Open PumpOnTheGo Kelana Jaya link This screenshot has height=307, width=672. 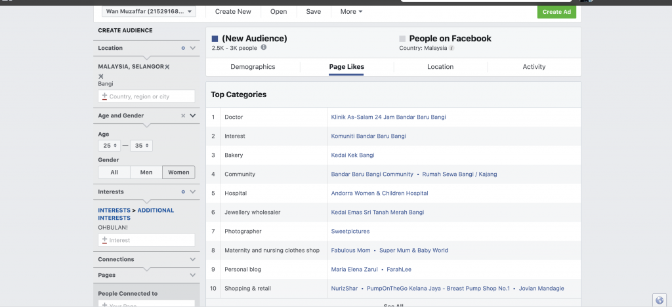click(x=438, y=289)
